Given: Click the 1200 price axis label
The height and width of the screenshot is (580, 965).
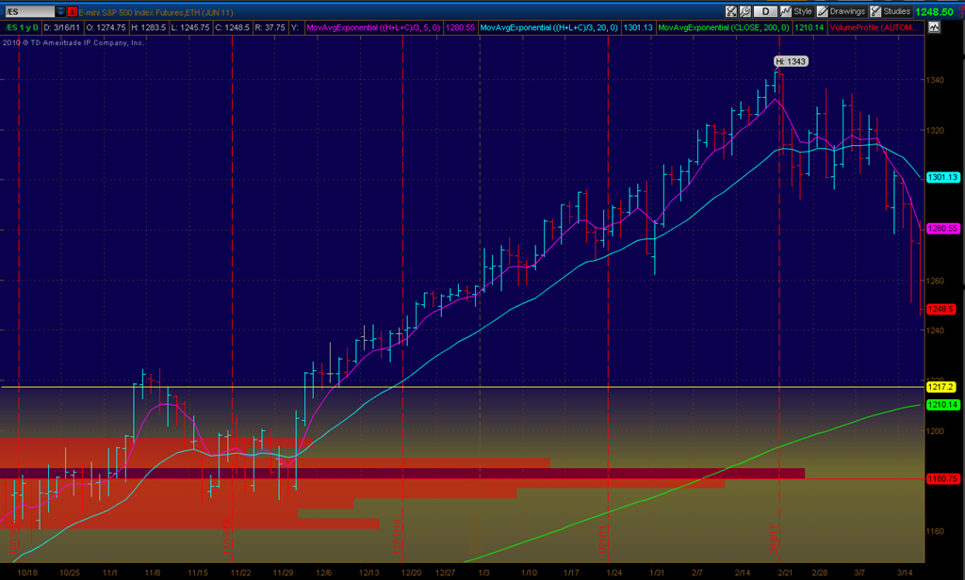Looking at the screenshot, I should (x=936, y=431).
